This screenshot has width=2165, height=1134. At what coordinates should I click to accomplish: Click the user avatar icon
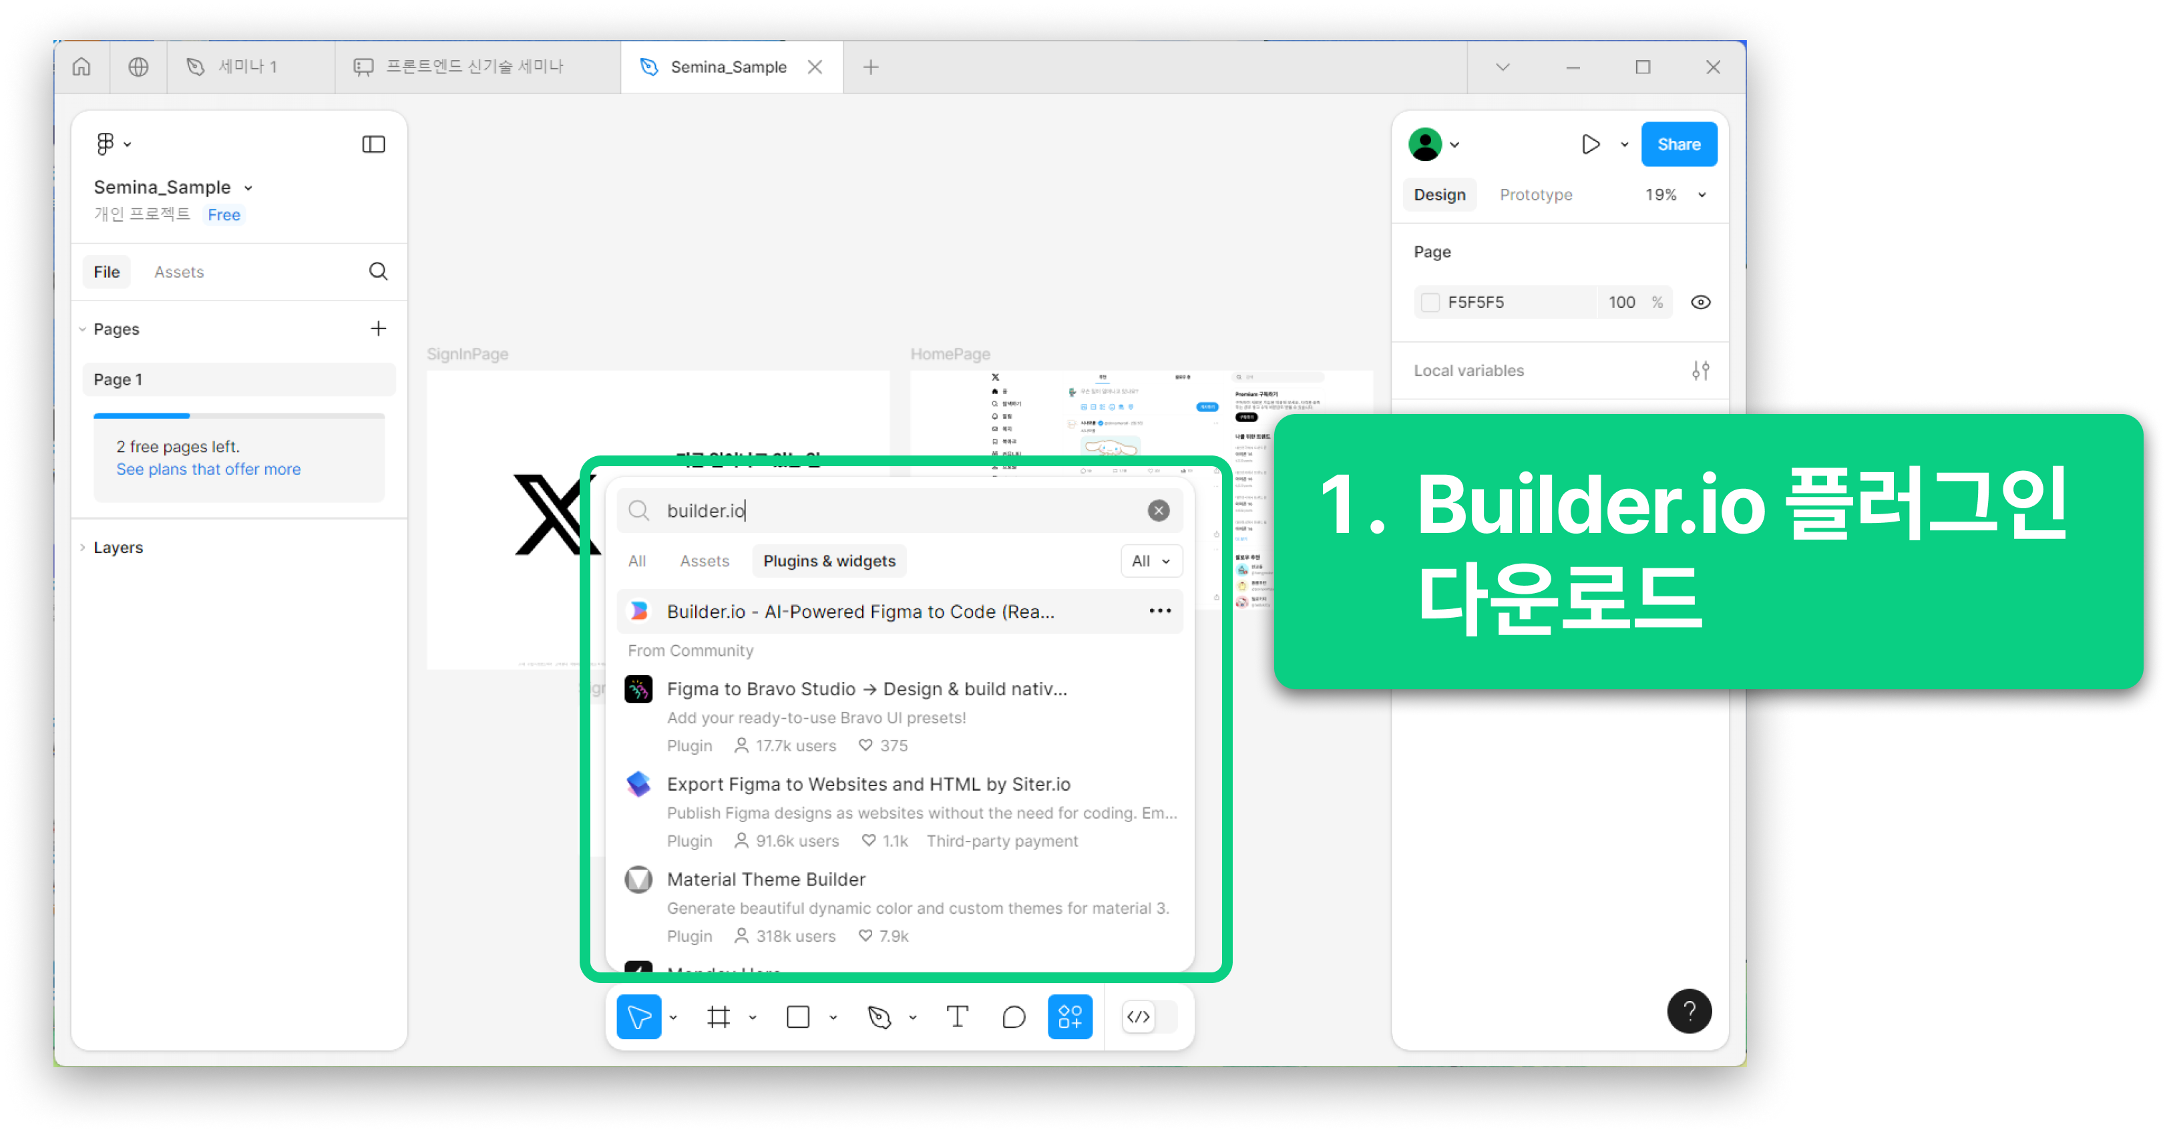(1424, 144)
